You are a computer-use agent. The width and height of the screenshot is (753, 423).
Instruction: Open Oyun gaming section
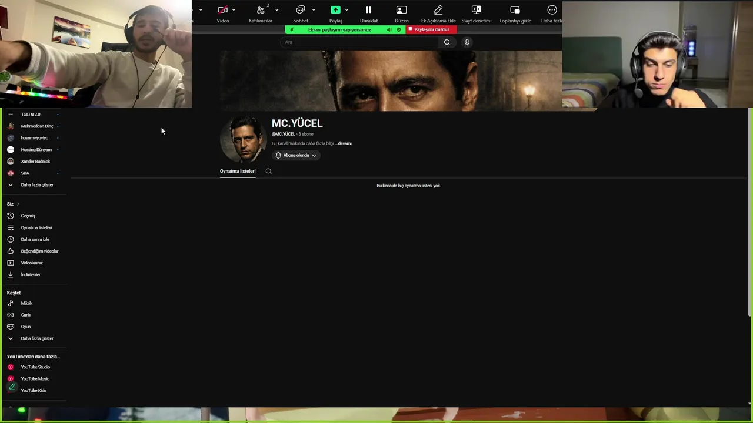point(33,327)
